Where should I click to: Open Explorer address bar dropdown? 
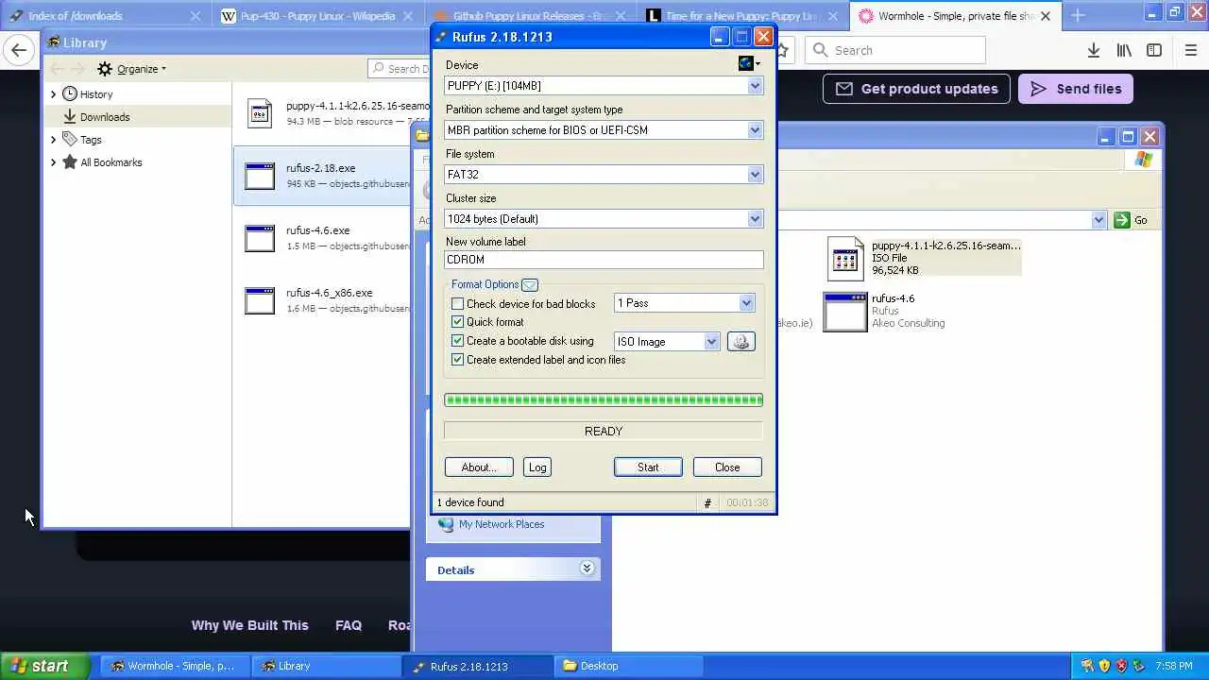click(1098, 220)
